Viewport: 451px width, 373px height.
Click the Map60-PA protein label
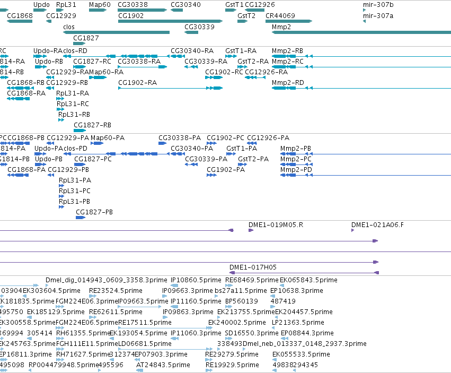pyautogui.click(x=108, y=137)
